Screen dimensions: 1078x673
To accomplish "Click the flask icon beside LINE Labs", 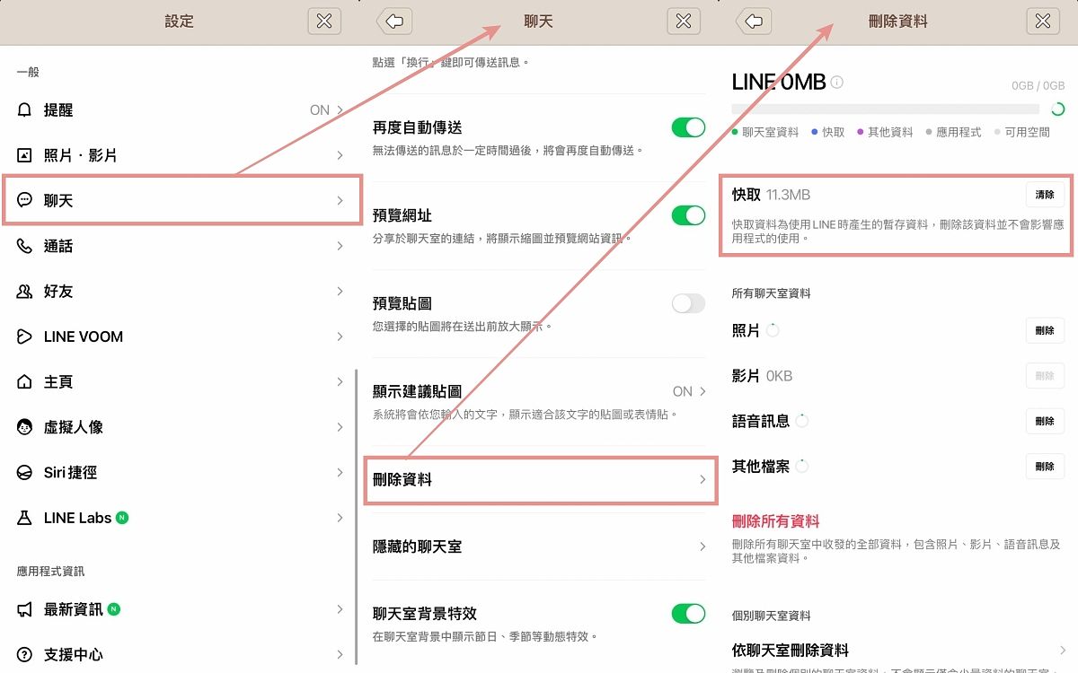I will pyautogui.click(x=25, y=518).
